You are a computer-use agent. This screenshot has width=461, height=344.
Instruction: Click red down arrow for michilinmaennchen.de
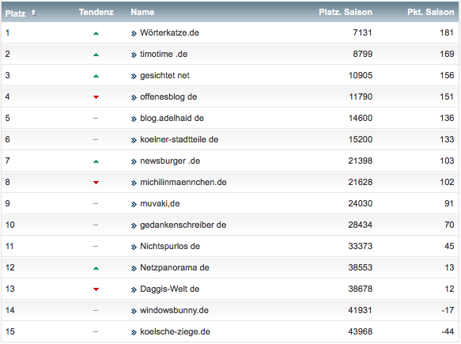[96, 183]
